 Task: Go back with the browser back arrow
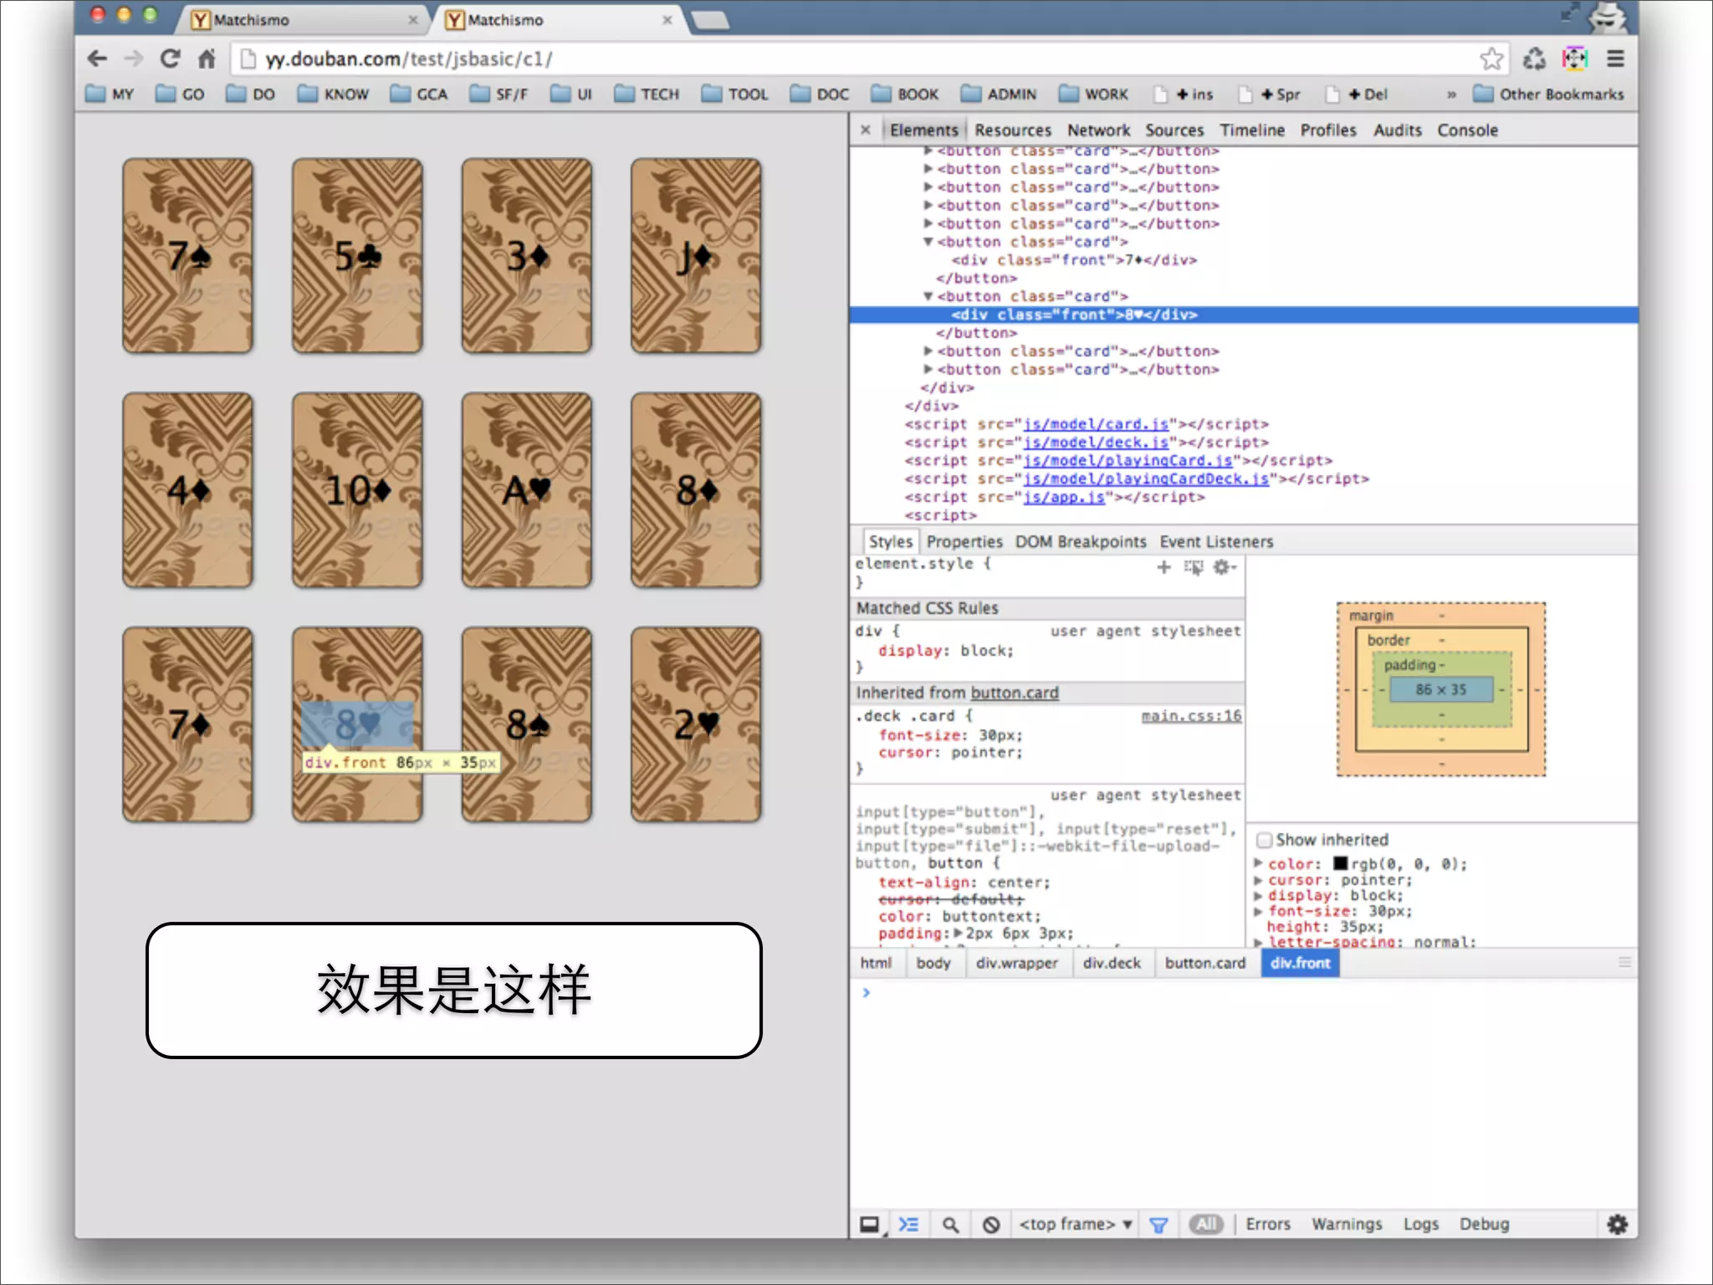pyautogui.click(x=97, y=59)
